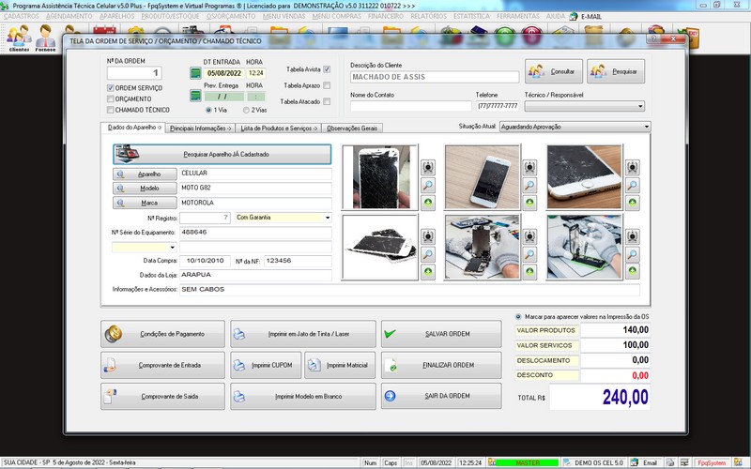Click into the Nome do Contato field
Viewport: 751px width, 469px height.
408,106
